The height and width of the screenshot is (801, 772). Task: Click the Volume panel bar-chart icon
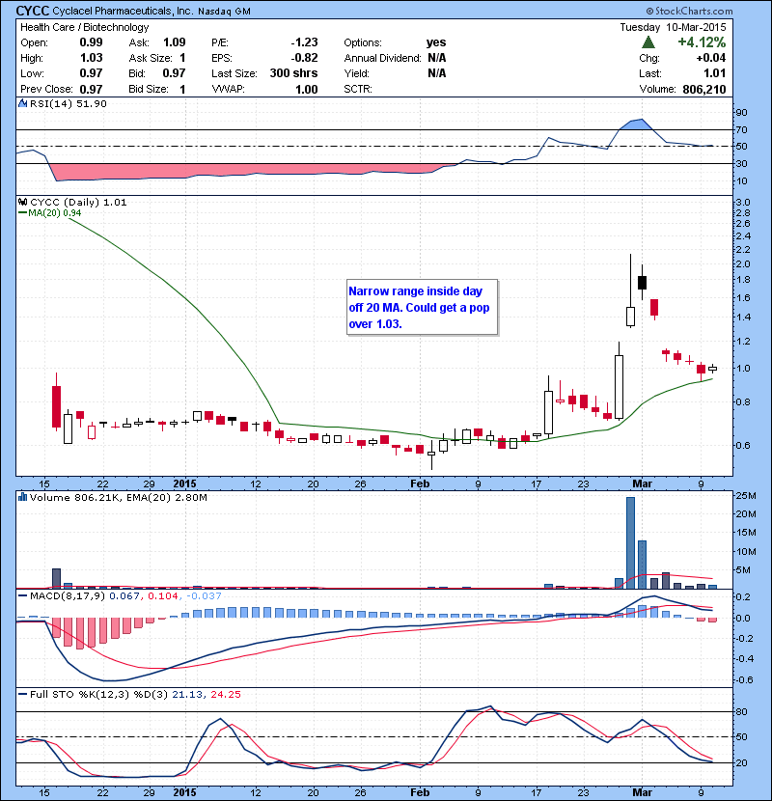click(x=22, y=497)
